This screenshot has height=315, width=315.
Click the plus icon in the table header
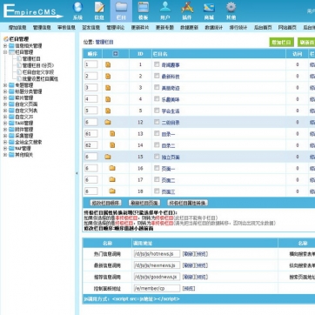116,54
